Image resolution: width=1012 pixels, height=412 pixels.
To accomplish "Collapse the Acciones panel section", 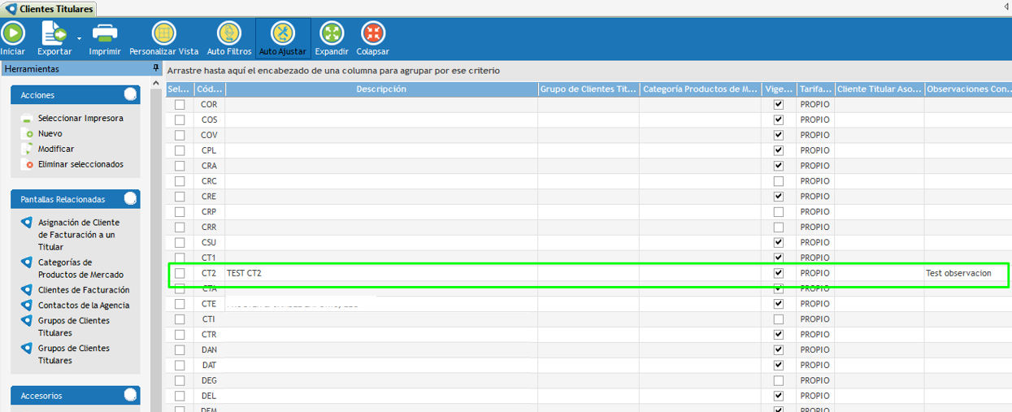I will (x=130, y=95).
